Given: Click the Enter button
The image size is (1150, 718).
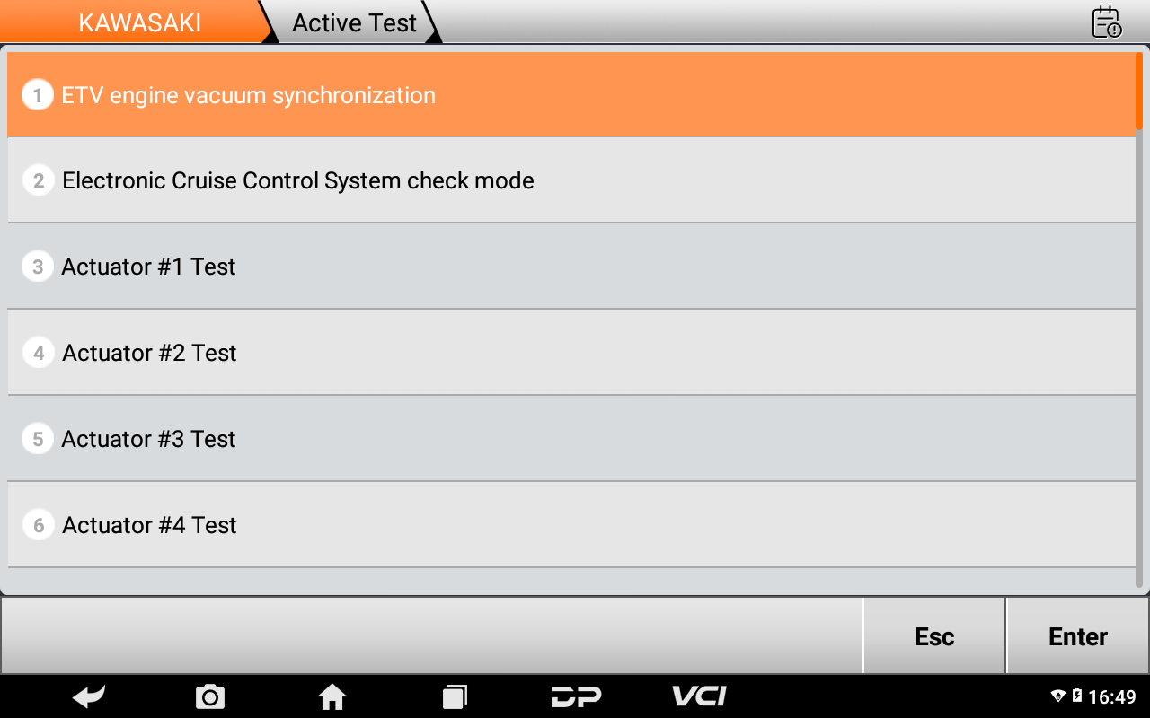Looking at the screenshot, I should click(x=1078, y=636).
